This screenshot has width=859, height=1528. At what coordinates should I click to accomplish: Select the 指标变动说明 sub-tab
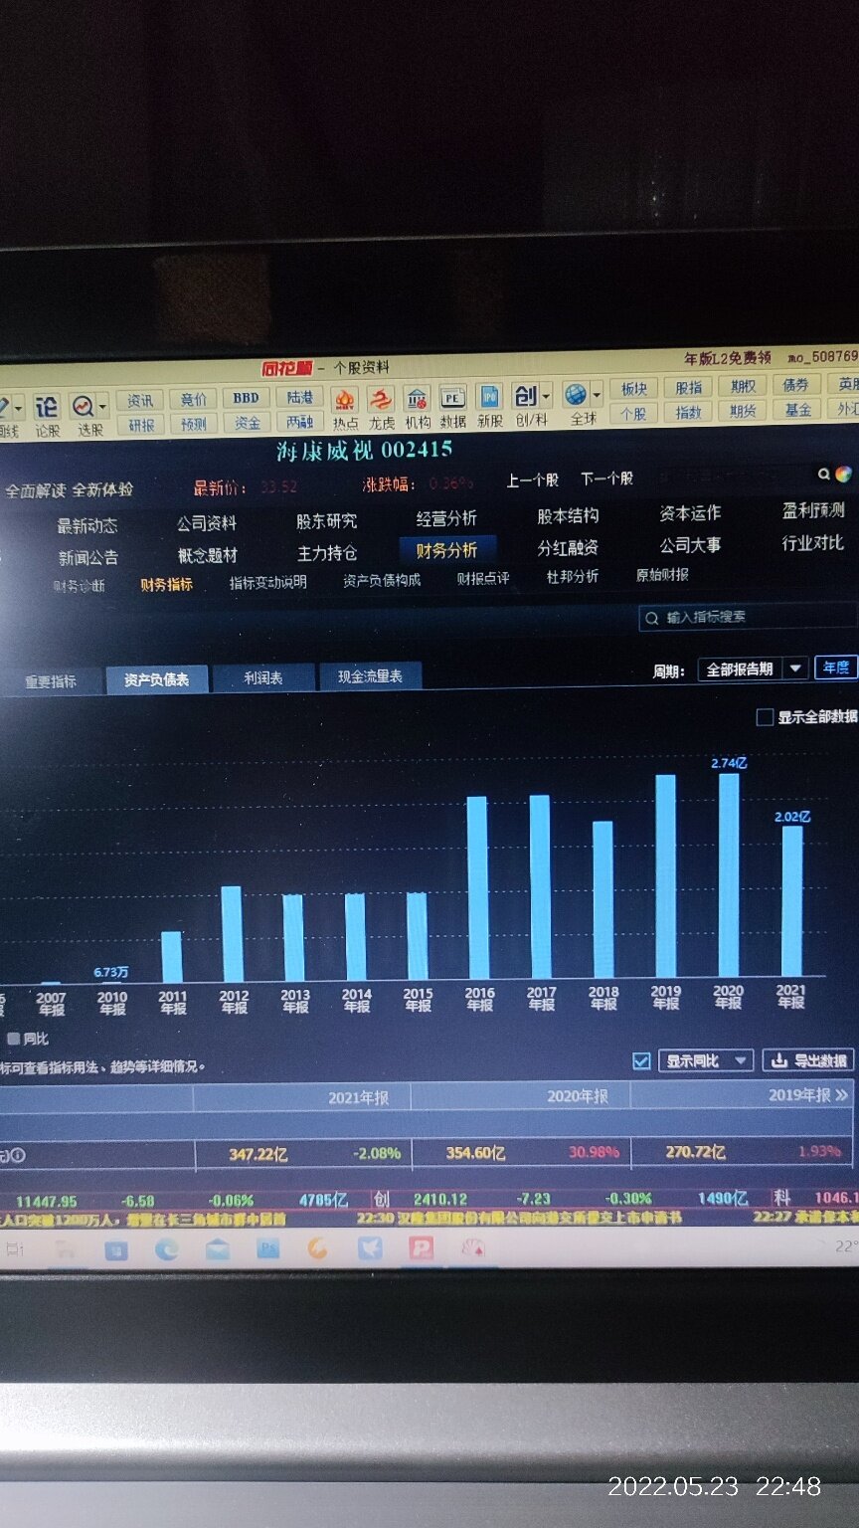268,582
